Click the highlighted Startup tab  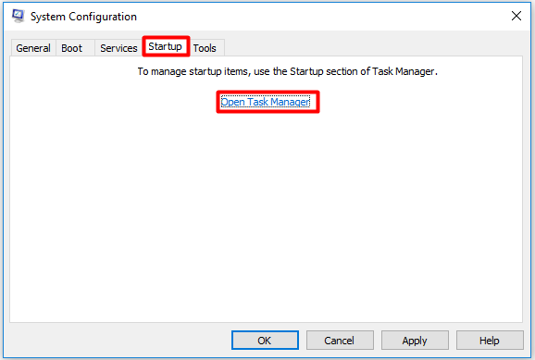166,46
